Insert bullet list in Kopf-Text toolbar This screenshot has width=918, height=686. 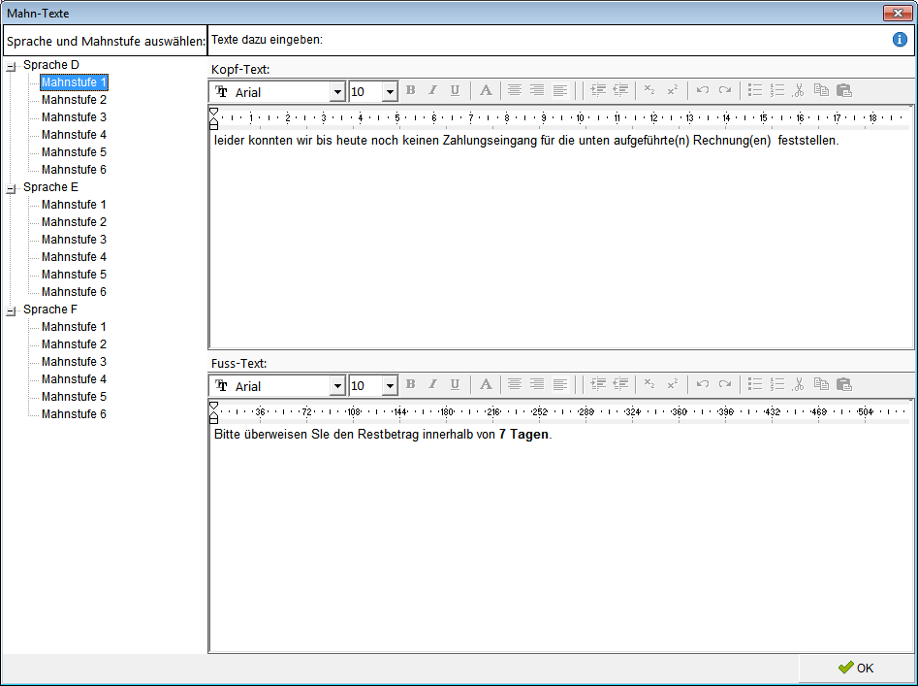755,90
